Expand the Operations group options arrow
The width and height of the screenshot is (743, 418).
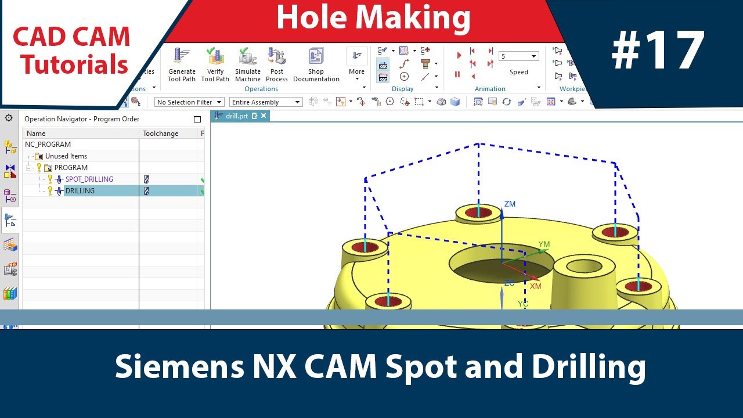365,88
